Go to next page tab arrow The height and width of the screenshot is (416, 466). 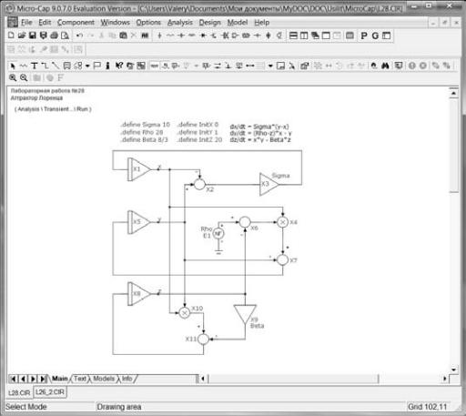[x=33, y=379]
